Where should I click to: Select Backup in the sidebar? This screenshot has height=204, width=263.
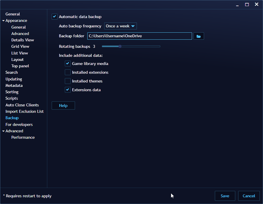point(12,118)
